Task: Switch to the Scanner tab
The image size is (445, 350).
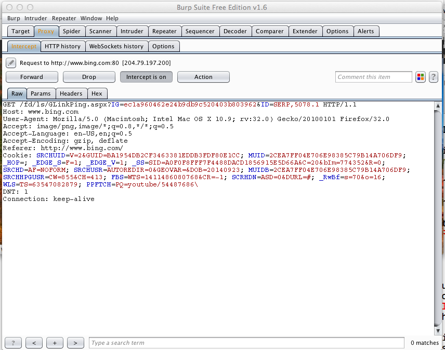Action: coord(100,31)
